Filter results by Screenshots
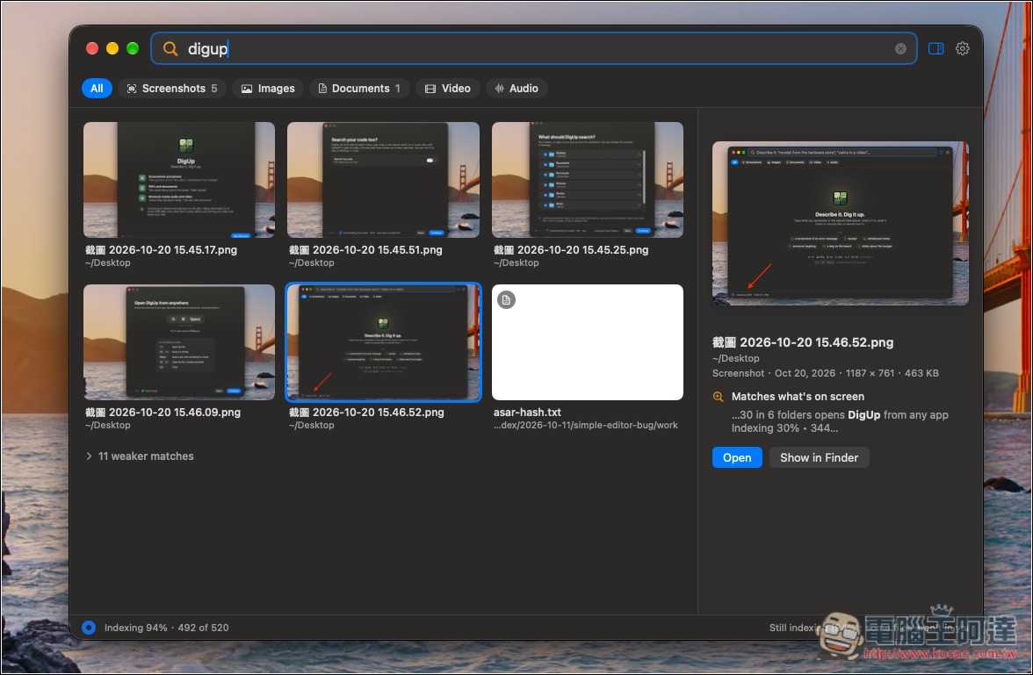1033x675 pixels. [x=172, y=89]
